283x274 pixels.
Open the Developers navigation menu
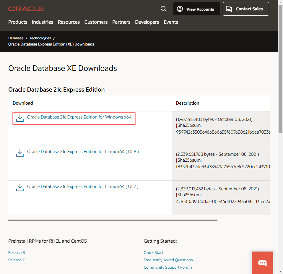pos(147,22)
